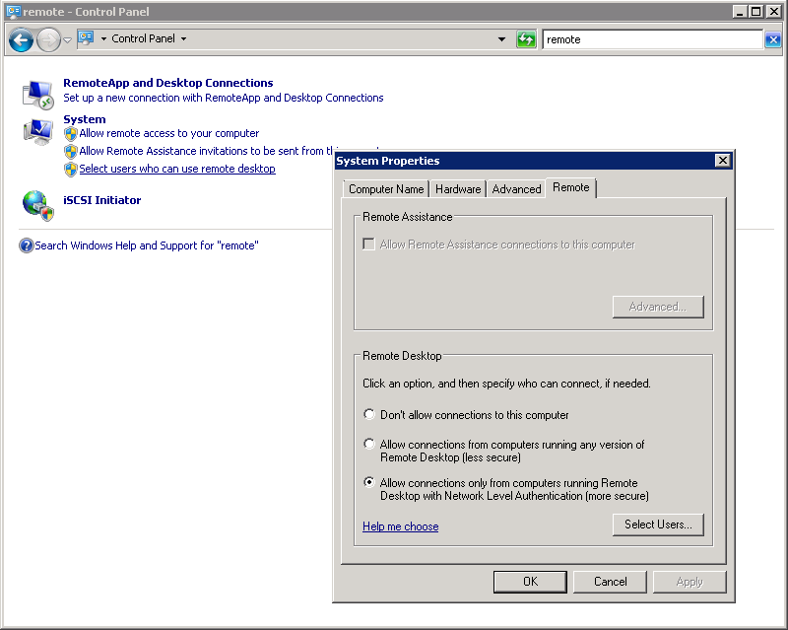
Task: Search Windows Help and Support for remote
Action: click(146, 245)
